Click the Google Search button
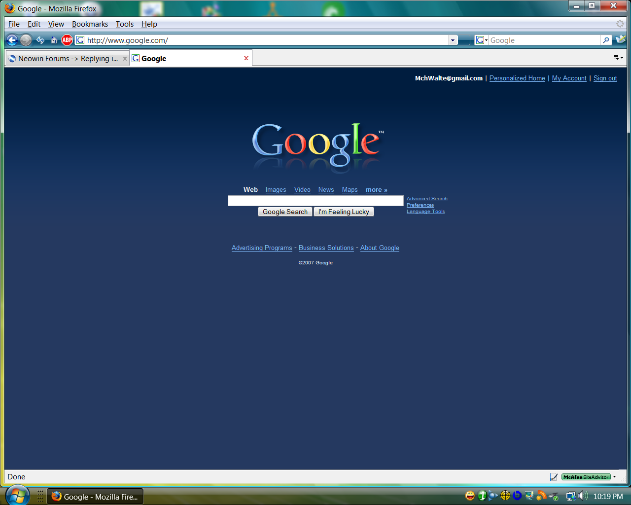Image resolution: width=631 pixels, height=505 pixels. (x=285, y=212)
